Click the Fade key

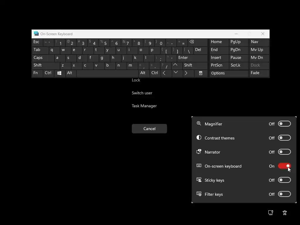point(259,73)
